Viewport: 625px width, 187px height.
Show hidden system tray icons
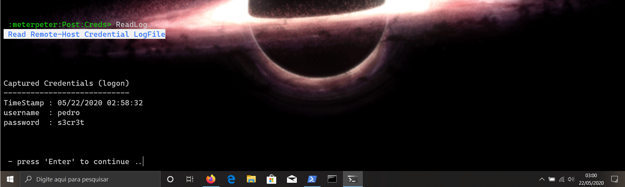click(x=542, y=179)
